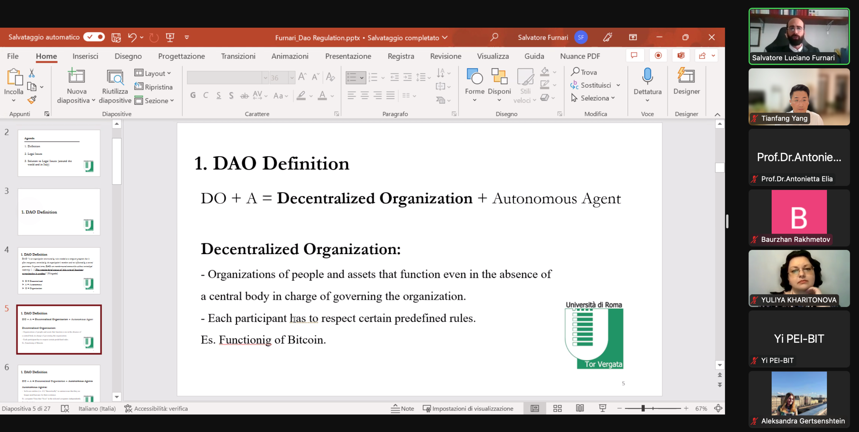This screenshot has height=432, width=859.
Task: Click the zoom slider handle
Action: pos(643,408)
